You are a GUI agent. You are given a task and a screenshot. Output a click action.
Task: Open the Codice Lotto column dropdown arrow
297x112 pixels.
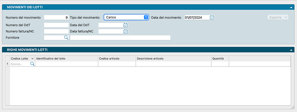pos(32,59)
